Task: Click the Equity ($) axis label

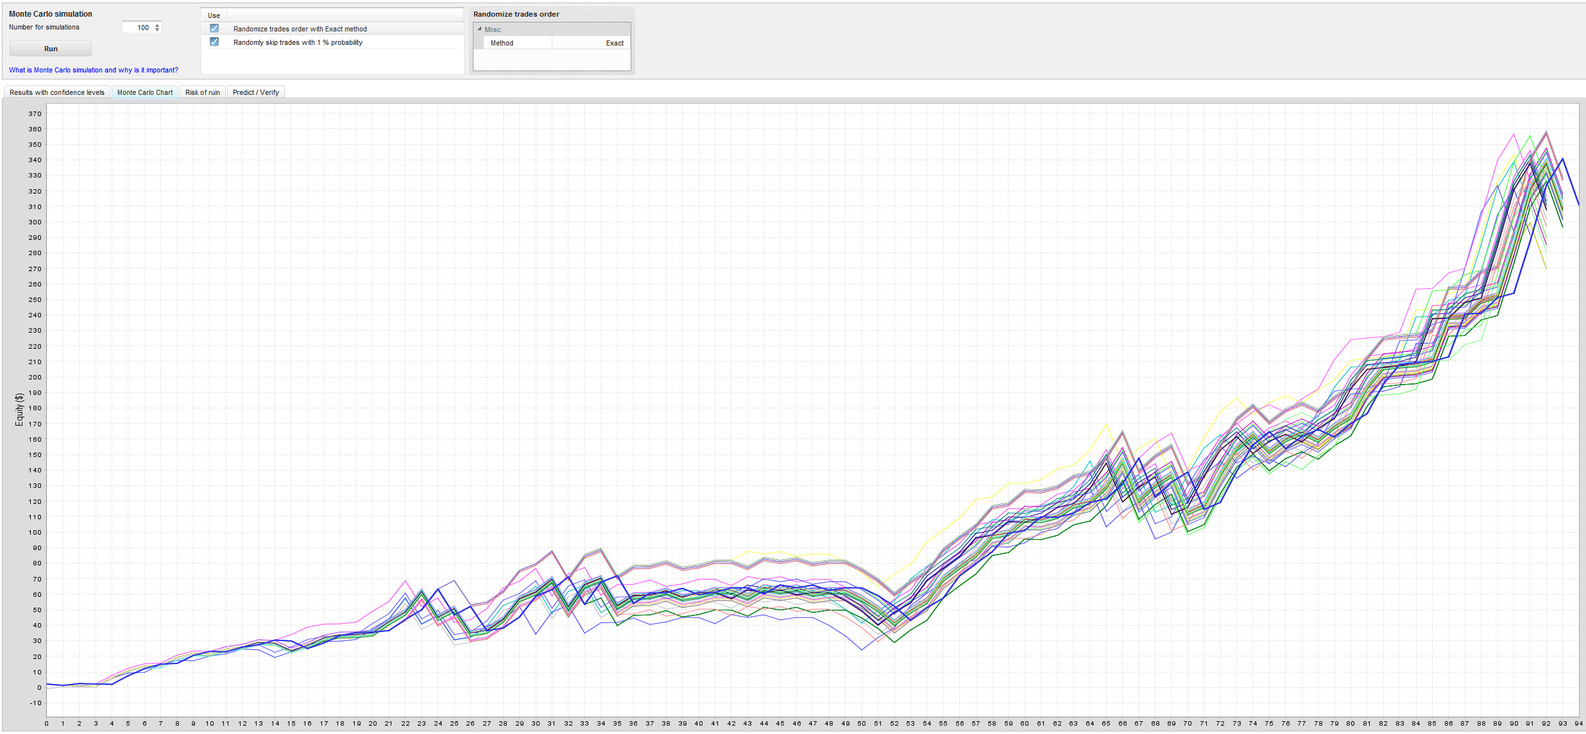Action: point(19,410)
